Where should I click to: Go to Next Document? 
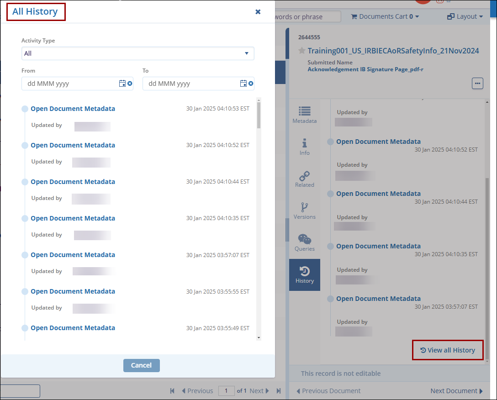[456, 391]
